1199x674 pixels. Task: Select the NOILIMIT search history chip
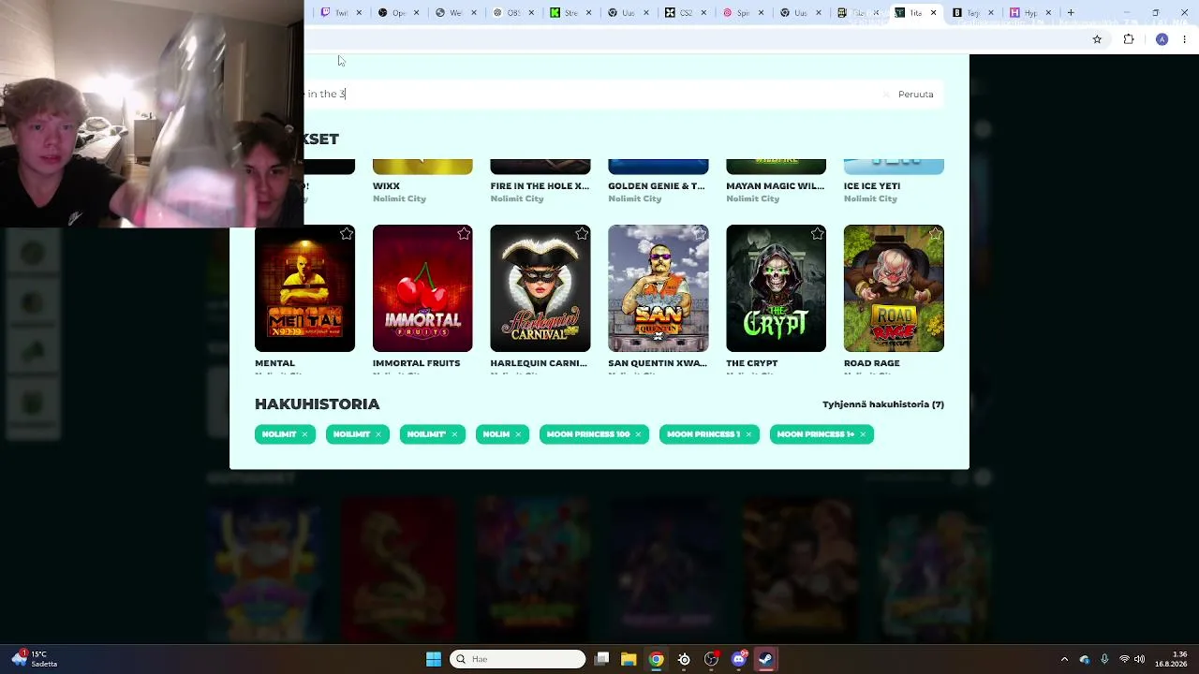(x=351, y=434)
